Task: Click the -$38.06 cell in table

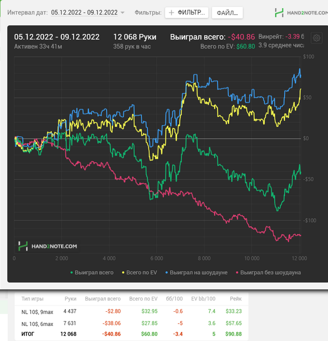Action: point(111,323)
